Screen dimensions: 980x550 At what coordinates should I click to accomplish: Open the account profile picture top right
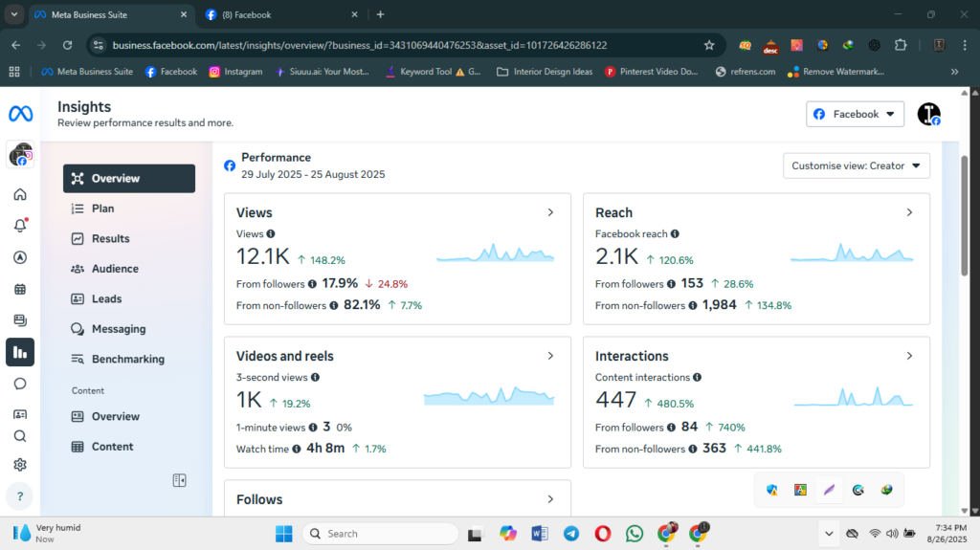(x=928, y=115)
